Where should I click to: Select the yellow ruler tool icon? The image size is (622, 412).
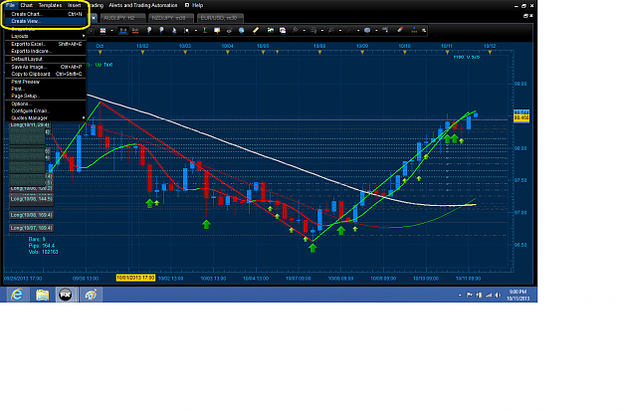pyautogui.click(x=256, y=31)
